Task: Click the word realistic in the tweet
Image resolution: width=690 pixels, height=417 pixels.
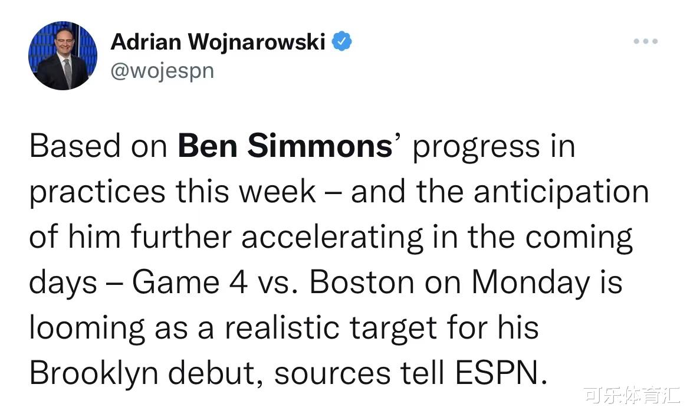Action: pyautogui.click(x=282, y=328)
